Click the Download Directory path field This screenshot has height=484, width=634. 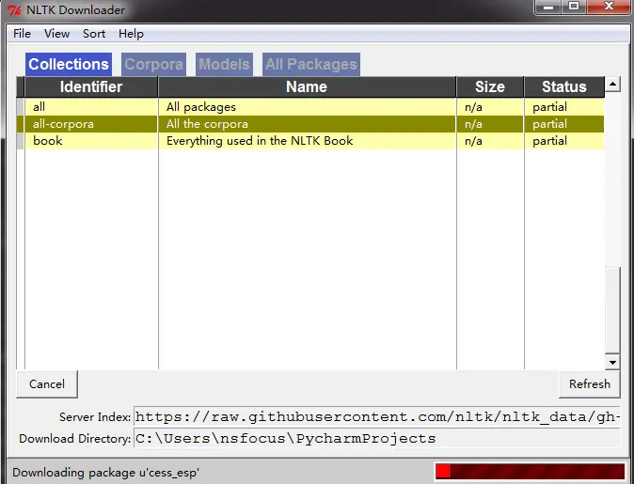[x=376, y=438]
